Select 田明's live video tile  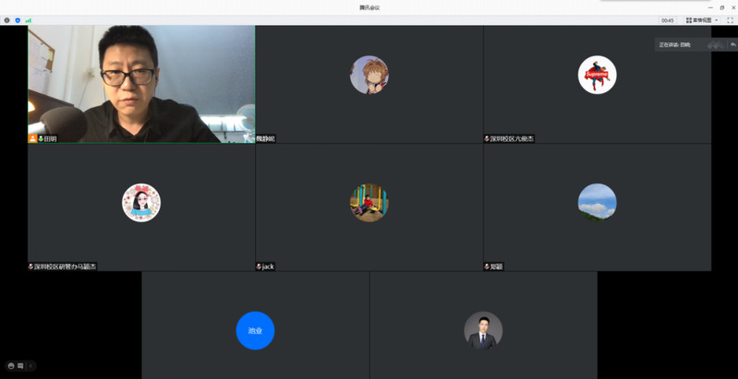141,83
